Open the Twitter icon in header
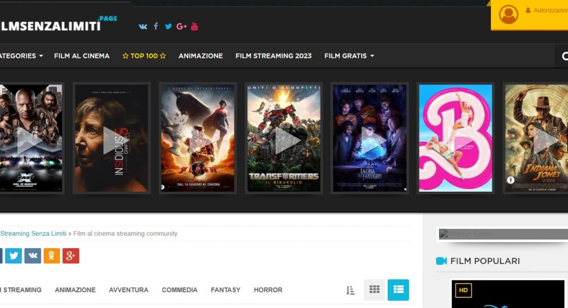 (169, 27)
